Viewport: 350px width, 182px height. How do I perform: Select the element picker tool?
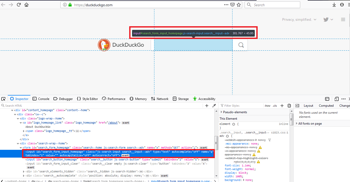point(3,99)
